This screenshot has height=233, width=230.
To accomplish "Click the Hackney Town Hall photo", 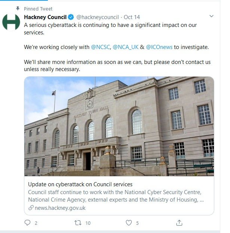I will click(x=119, y=126).
